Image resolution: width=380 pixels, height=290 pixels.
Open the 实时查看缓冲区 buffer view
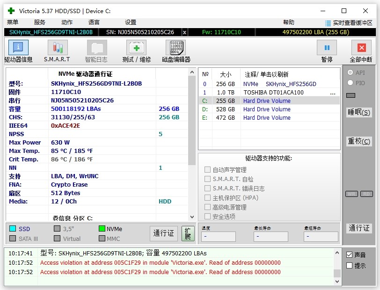[349, 22]
